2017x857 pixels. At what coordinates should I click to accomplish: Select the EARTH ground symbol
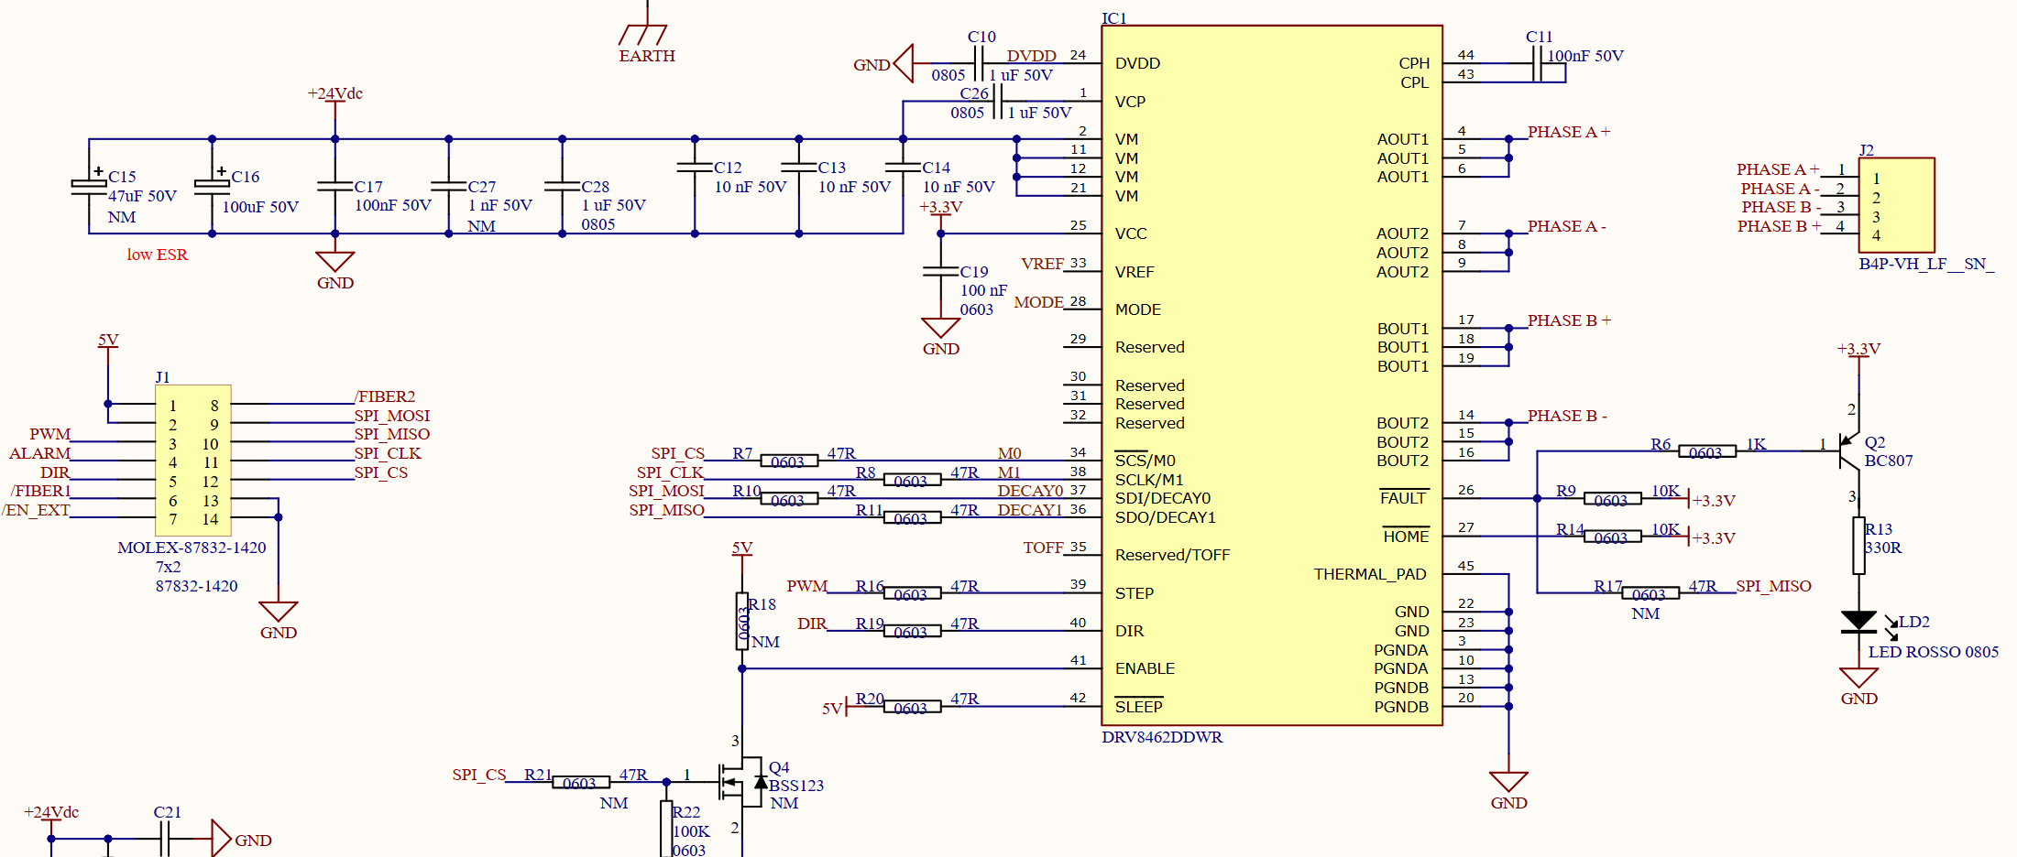pos(643,34)
